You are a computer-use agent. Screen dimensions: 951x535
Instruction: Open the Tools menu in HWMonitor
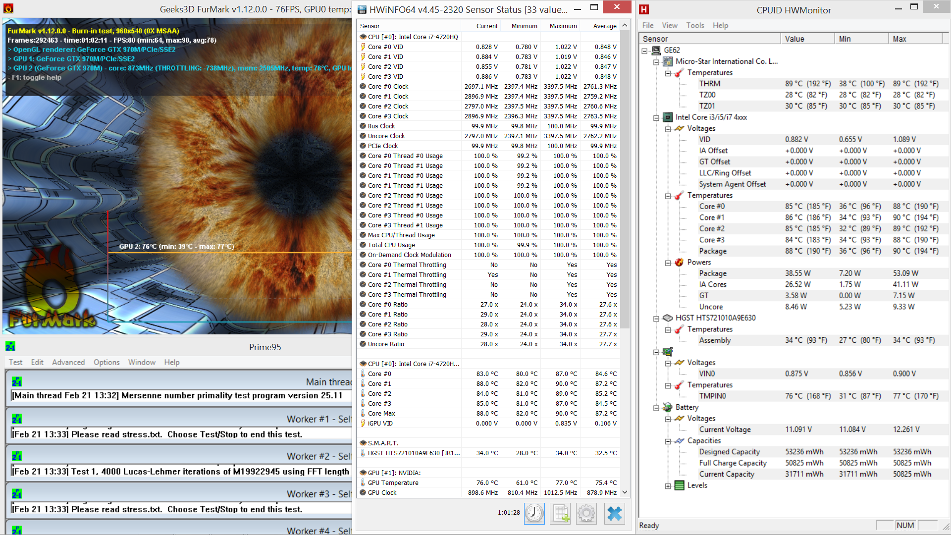coord(695,25)
